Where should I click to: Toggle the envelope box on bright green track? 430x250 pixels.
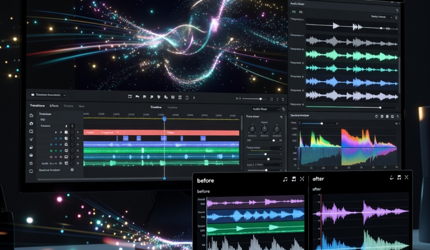[66, 150]
